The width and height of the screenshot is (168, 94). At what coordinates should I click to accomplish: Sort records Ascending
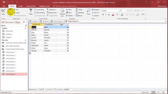[x=39, y=10]
